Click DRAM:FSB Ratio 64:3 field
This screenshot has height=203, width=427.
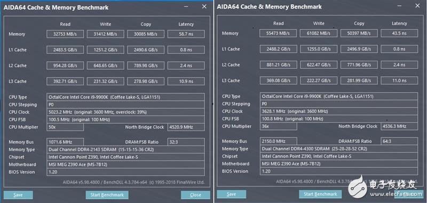[x=399, y=141]
